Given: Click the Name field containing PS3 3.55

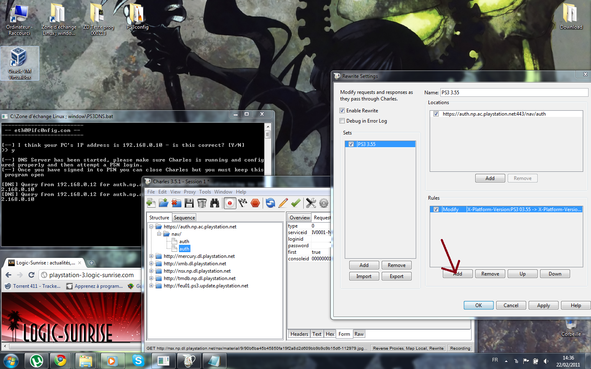Looking at the screenshot, I should (x=514, y=93).
